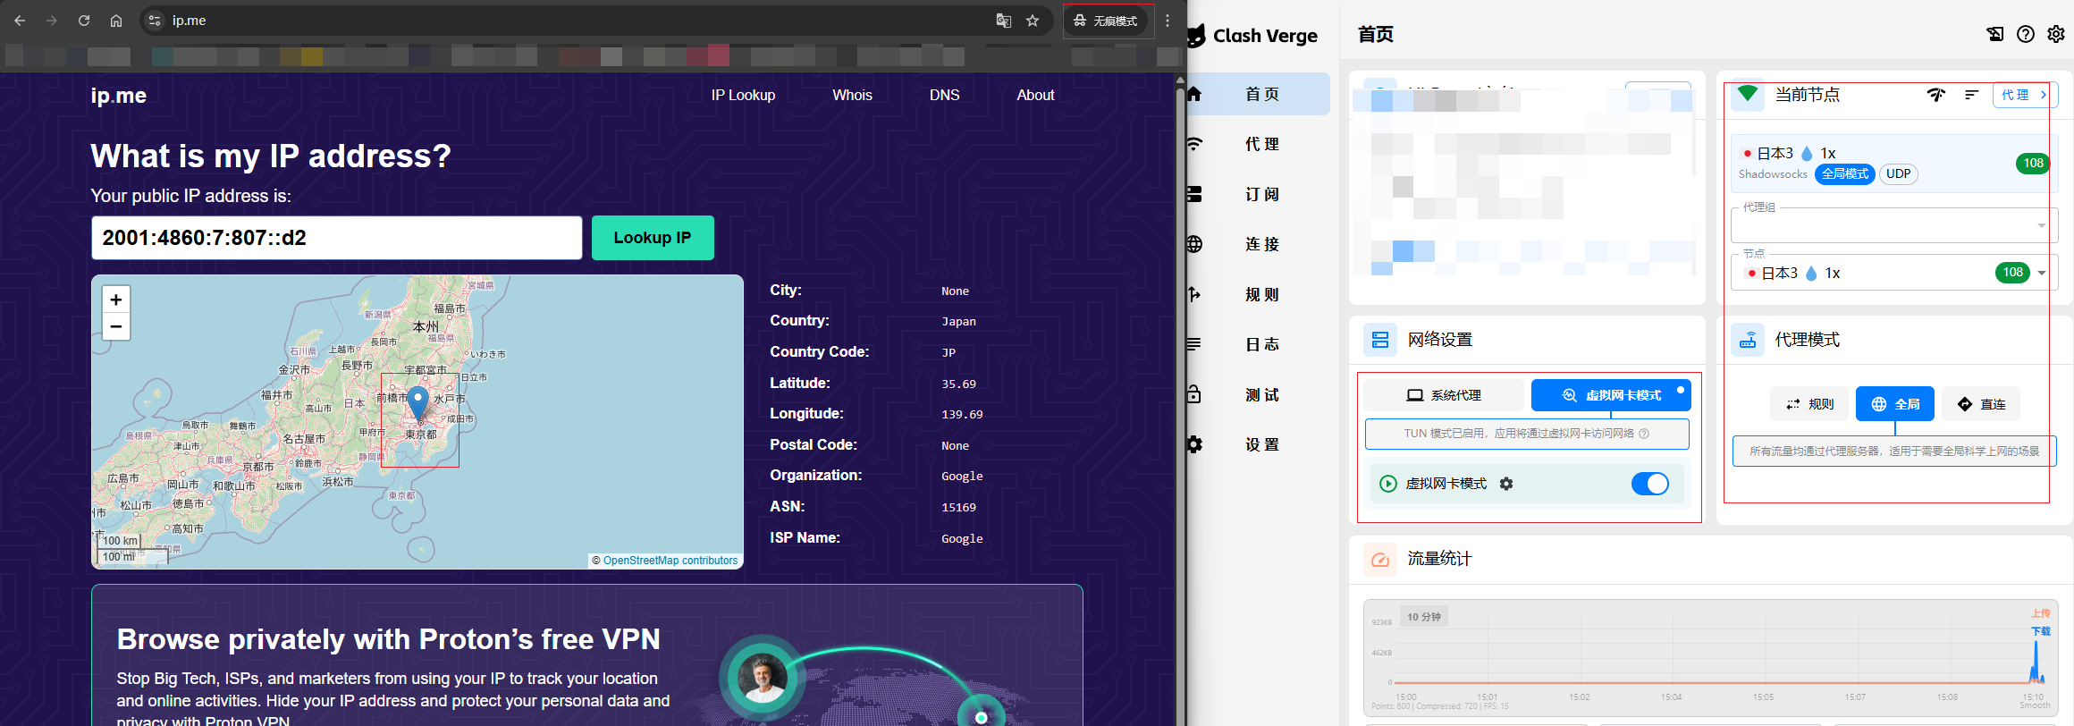Click the lightweight mode icon beside the help icon
Viewport: 2074px width, 726px height.
pyautogui.click(x=1995, y=34)
